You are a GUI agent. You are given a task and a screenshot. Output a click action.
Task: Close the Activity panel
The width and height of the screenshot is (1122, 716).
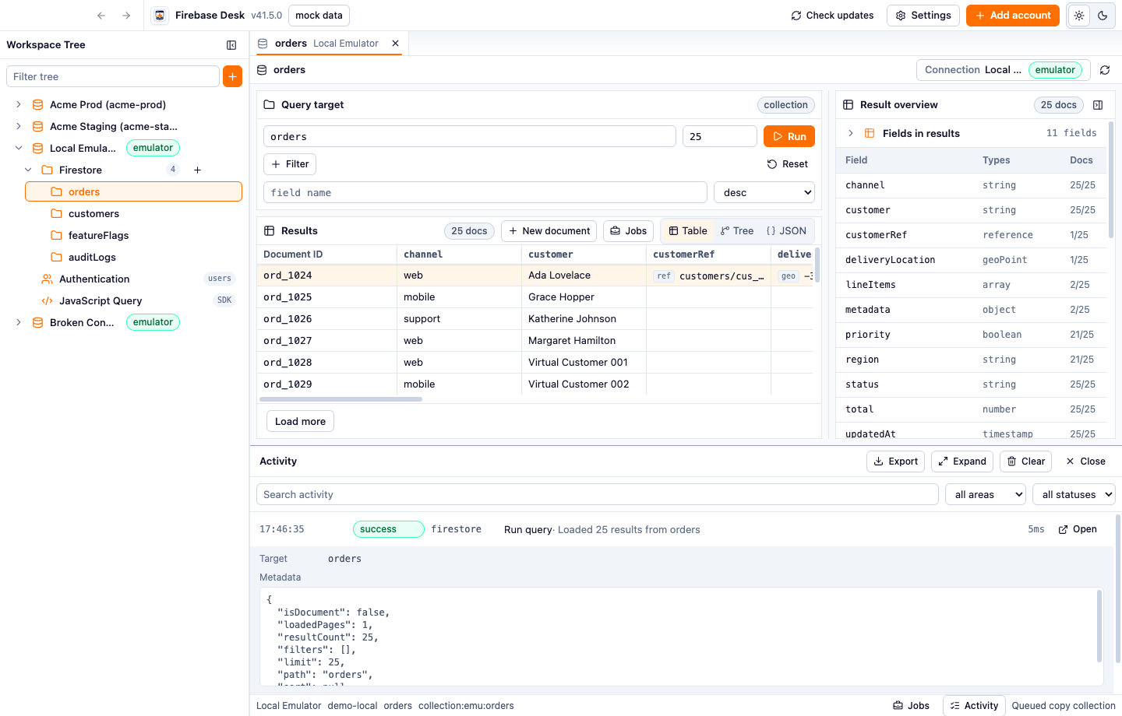(x=1085, y=462)
